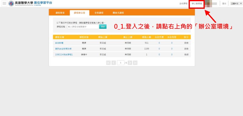Switch to the 全校課程 tab
The width and height of the screenshot is (243, 116).
(99, 13)
